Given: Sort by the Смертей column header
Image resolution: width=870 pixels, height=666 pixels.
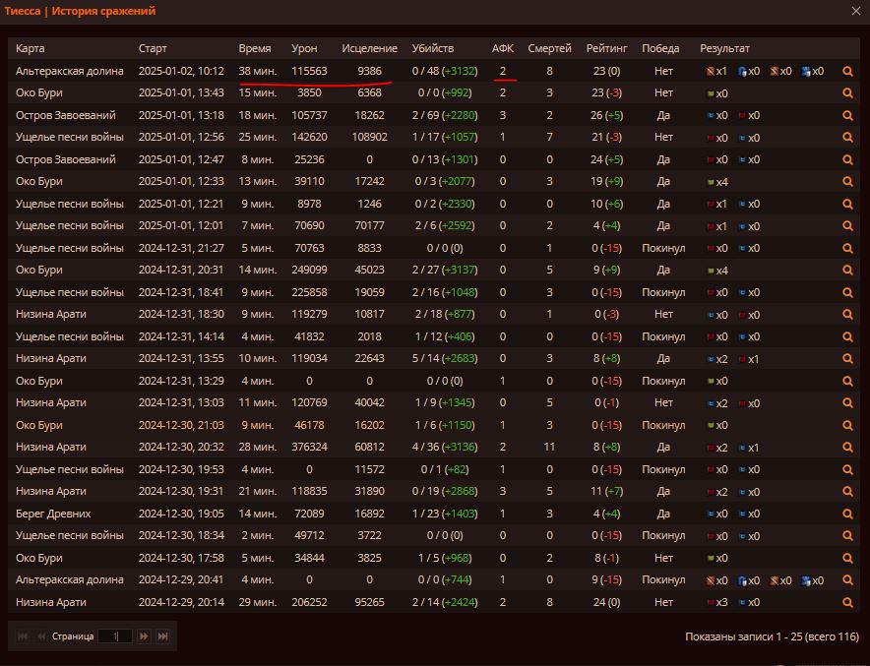Looking at the screenshot, I should [x=549, y=48].
